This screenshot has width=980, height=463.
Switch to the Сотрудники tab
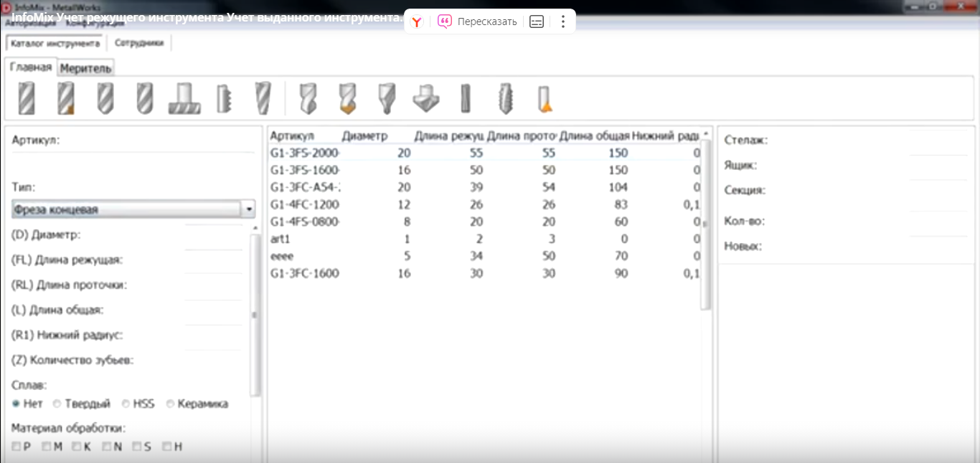tap(139, 43)
